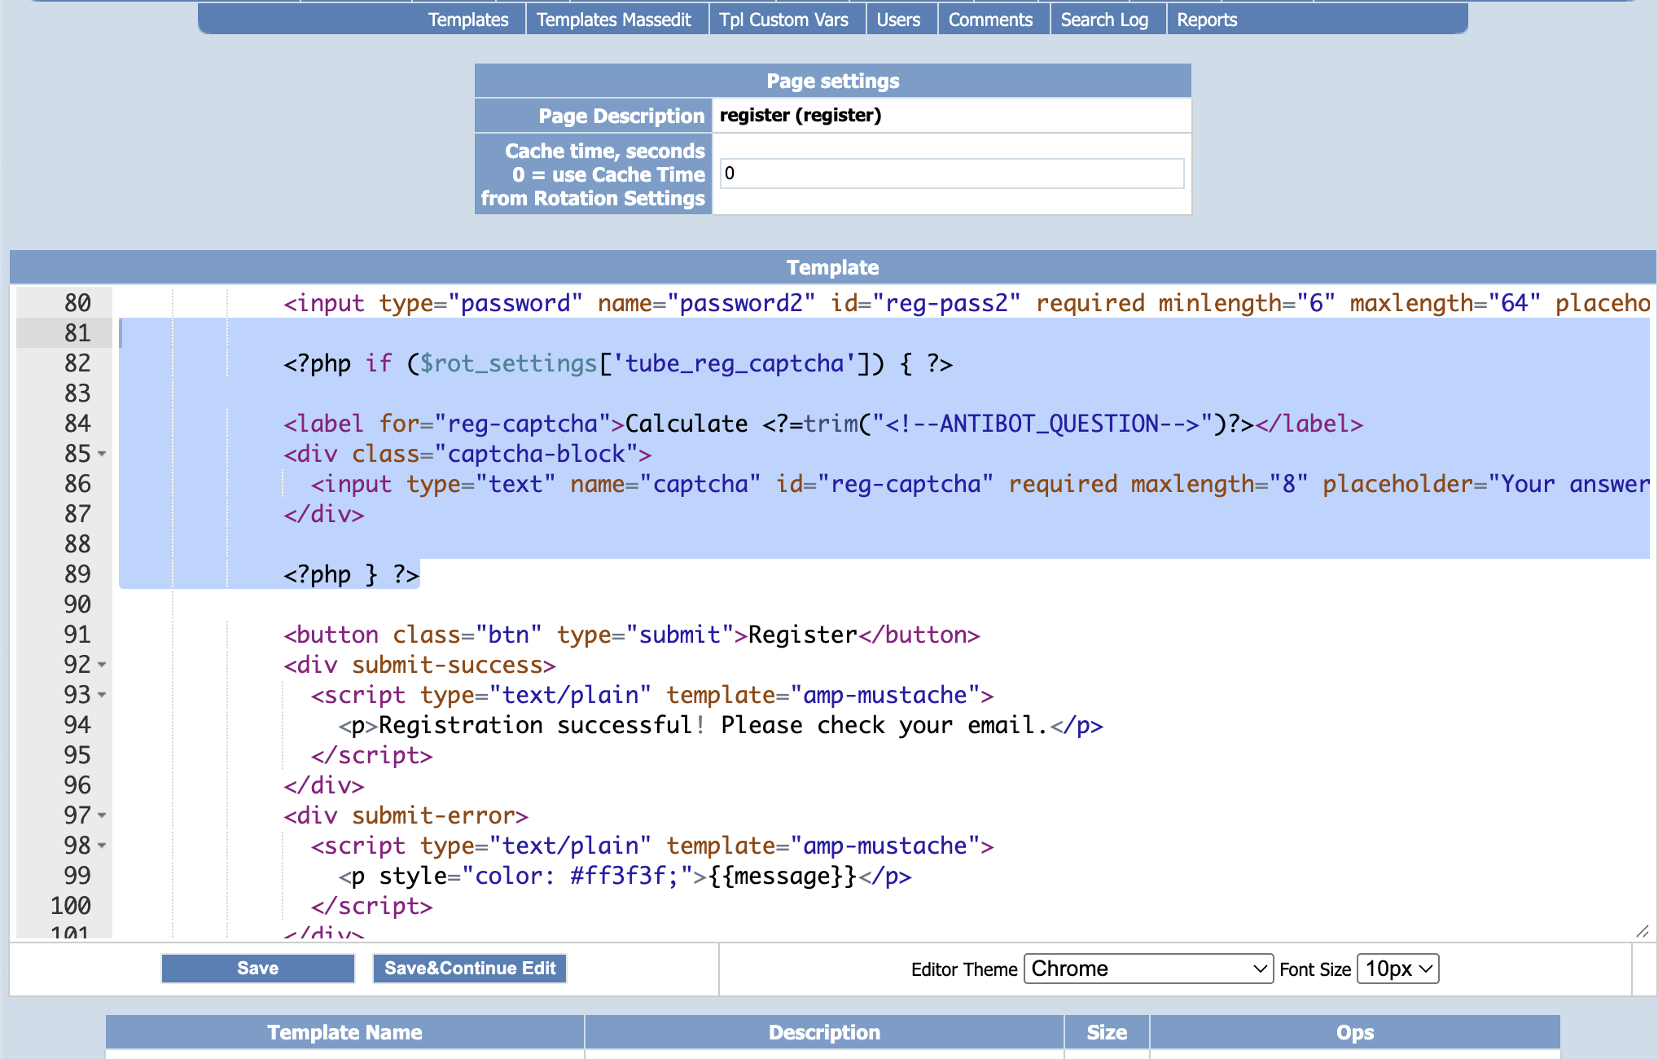Collapse the code fold at line 97
The image size is (1658, 1059).
coord(102,815)
